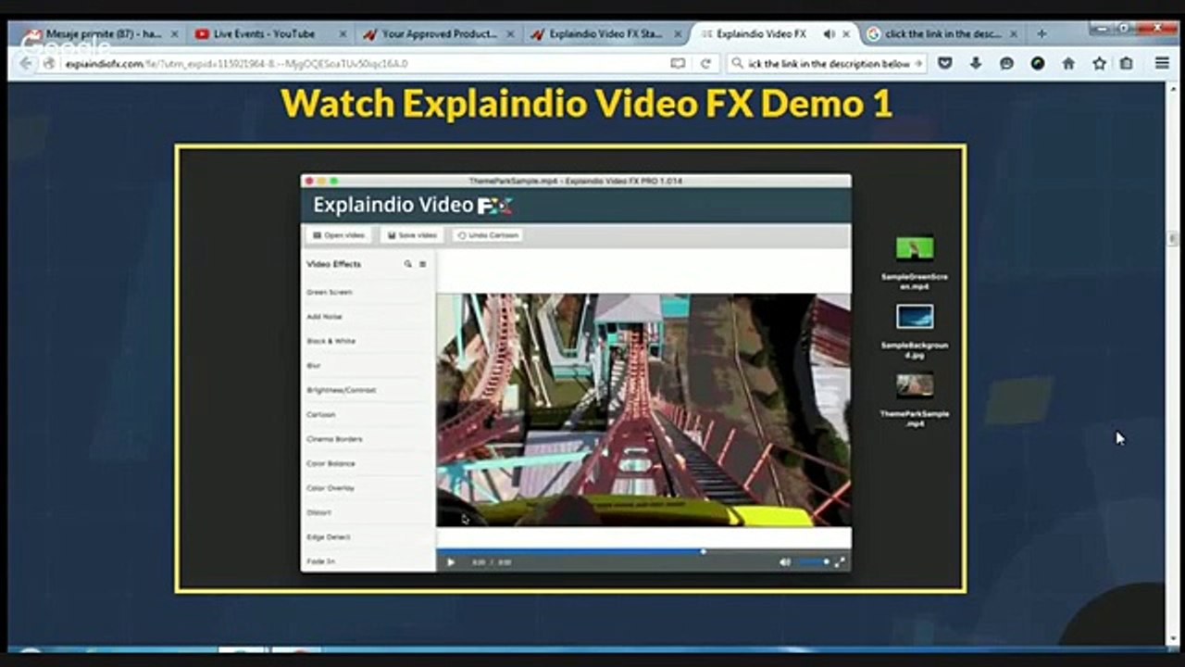Select the Cinema Borders effect
This screenshot has width=1185, height=667.
[368, 439]
